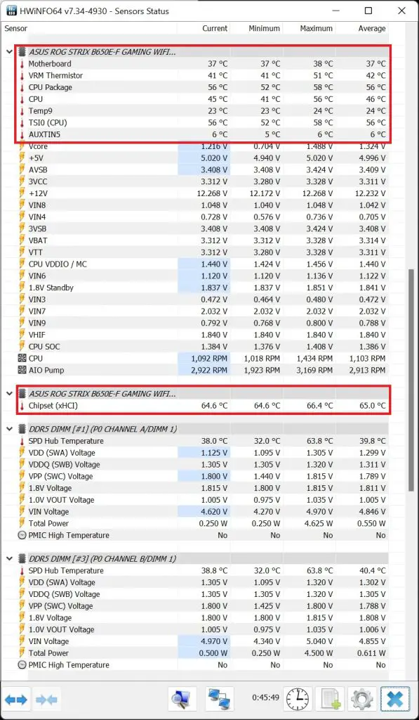Click the 1.216 V Vcore current value
This screenshot has height=720, width=419.
tap(214, 146)
